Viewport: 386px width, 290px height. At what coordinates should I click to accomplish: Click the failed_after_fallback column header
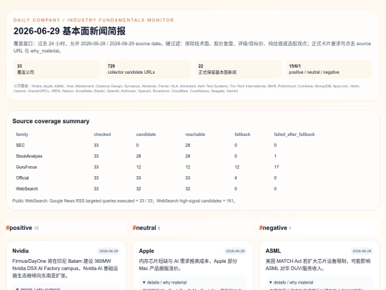point(295,135)
